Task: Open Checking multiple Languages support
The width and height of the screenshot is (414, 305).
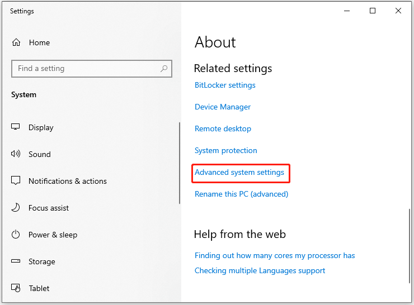Action: [x=260, y=271]
